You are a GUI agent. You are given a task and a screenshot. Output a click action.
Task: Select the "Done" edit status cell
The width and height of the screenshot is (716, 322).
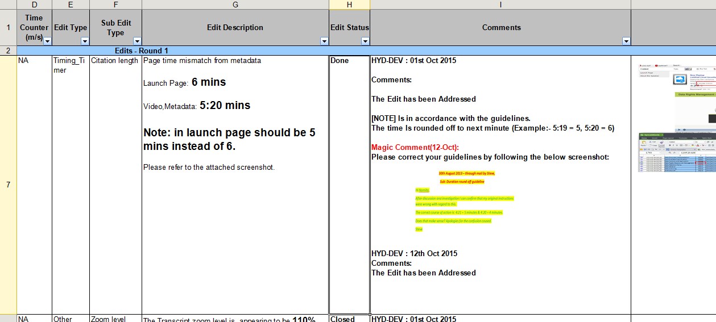349,185
